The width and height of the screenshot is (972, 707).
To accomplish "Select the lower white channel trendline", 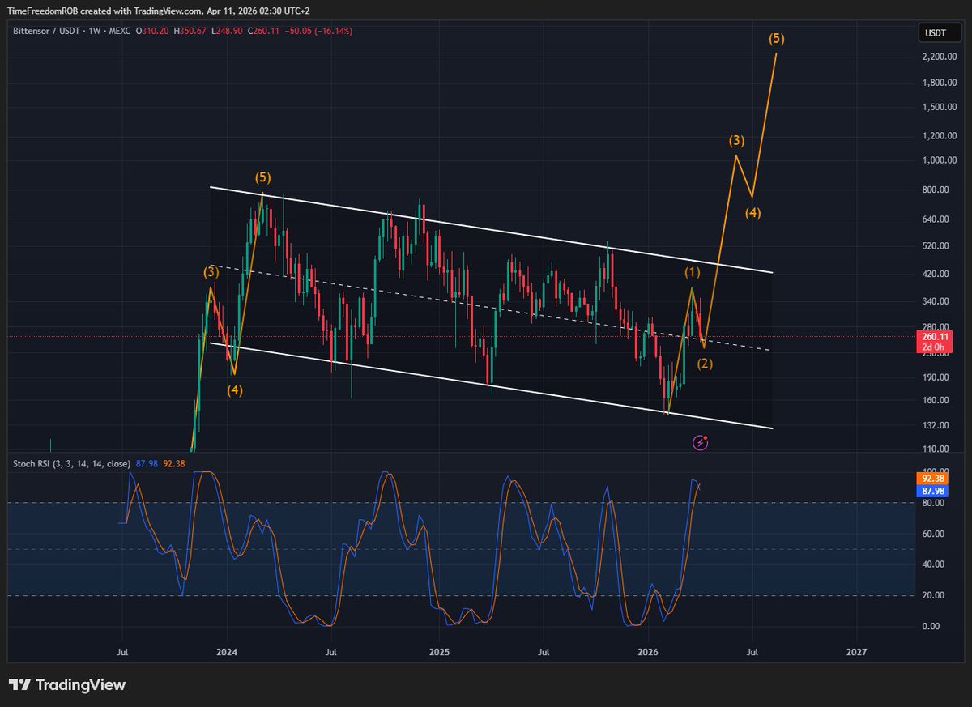I will [486, 385].
